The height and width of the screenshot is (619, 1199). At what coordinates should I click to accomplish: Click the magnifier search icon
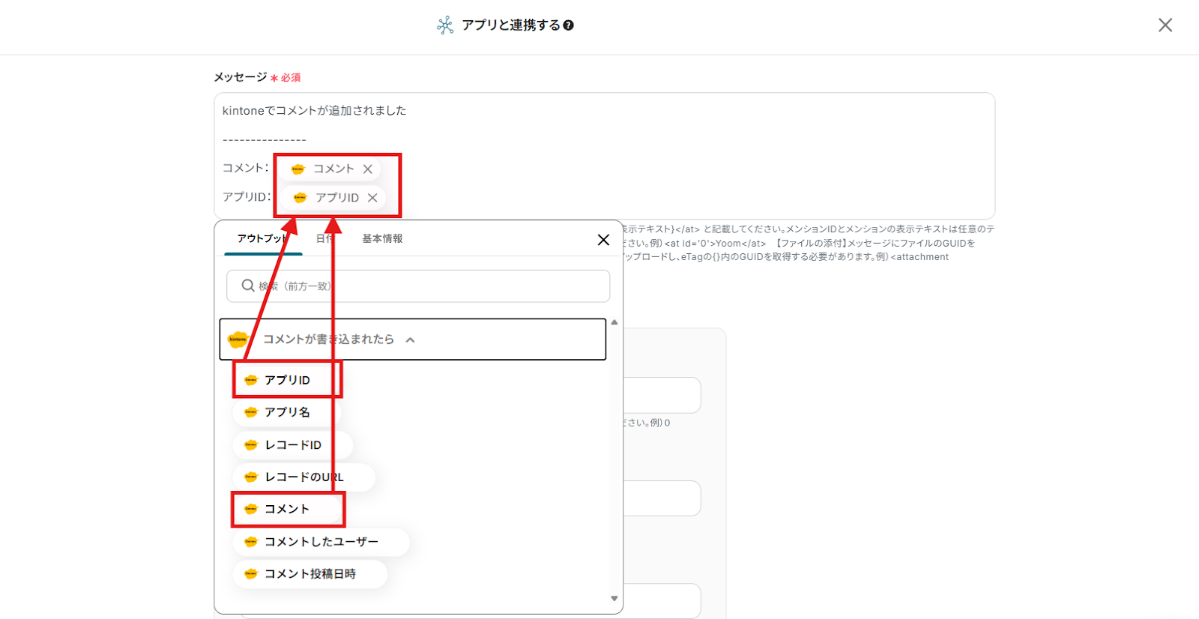coord(248,286)
